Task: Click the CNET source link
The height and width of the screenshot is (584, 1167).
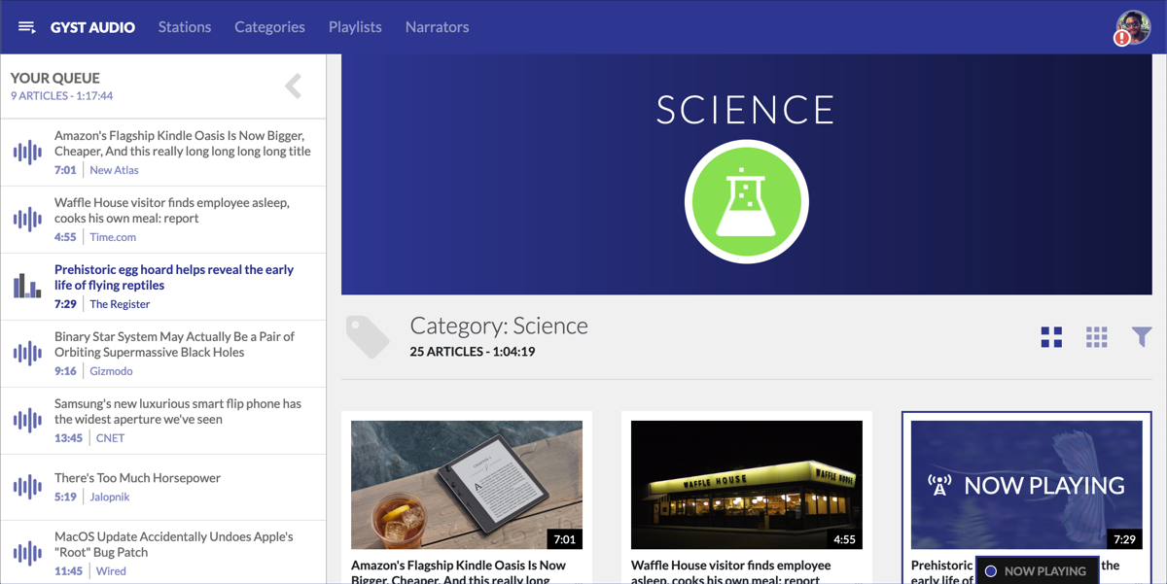Action: coord(110,438)
